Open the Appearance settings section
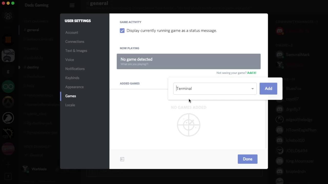 74,87
